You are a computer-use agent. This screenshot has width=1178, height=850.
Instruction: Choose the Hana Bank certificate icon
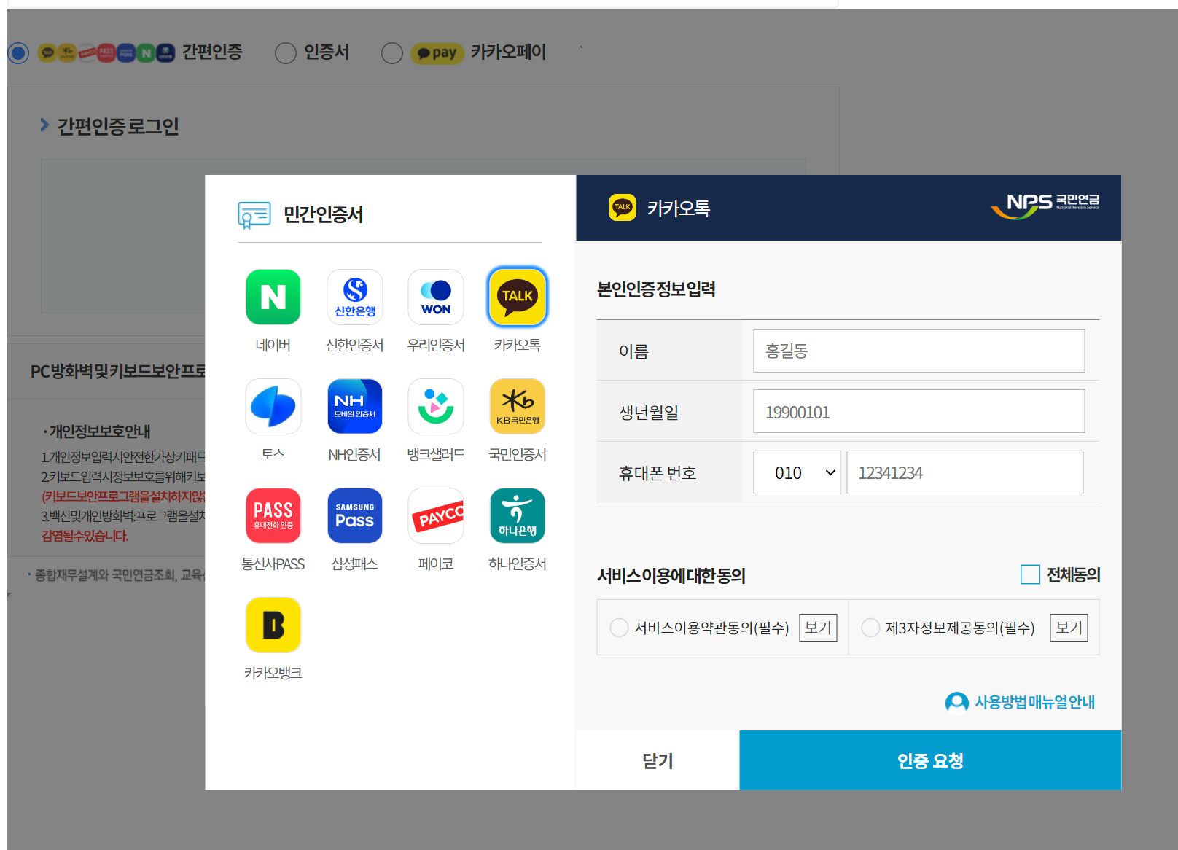point(518,515)
